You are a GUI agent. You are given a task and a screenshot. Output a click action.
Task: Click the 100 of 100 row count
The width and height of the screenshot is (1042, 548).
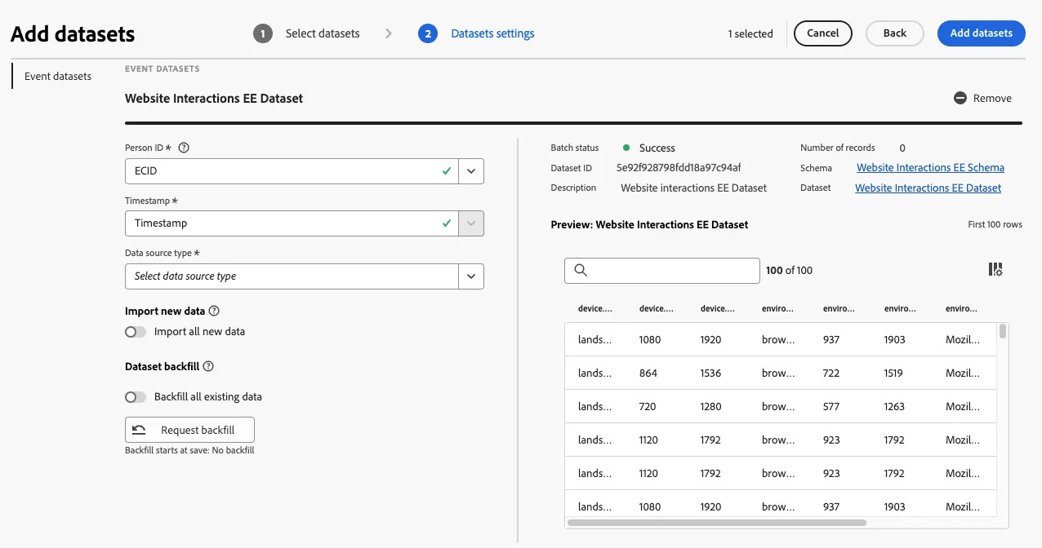tap(789, 271)
